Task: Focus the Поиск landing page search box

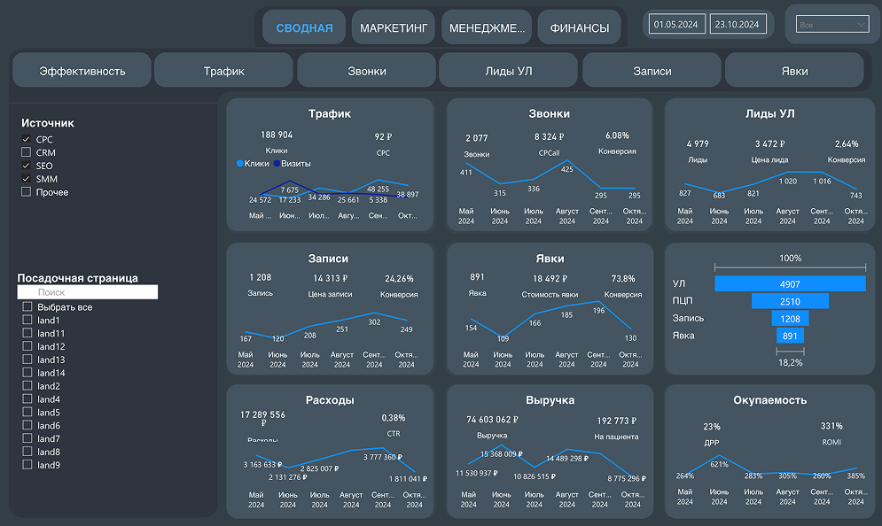Action: [x=88, y=291]
